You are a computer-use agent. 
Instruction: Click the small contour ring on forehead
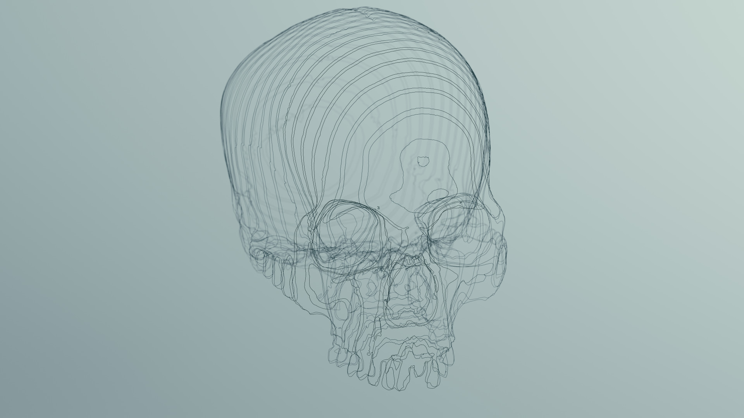[x=422, y=161]
